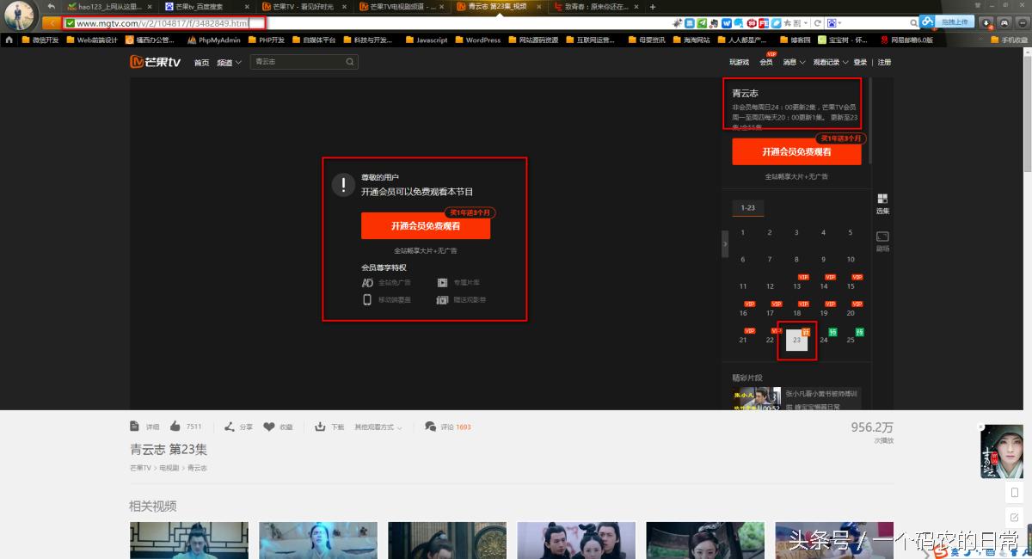Expand the 频道 channel dropdown
The width and height of the screenshot is (1032, 559).
pos(229,63)
